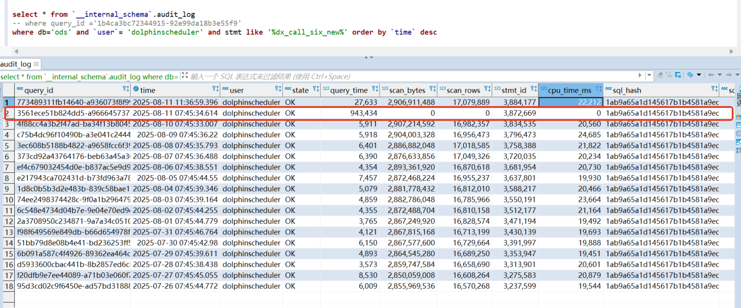
Task: Click time cell 2025-07-26 07:45:44.772
Action: pyautogui.click(x=175, y=286)
